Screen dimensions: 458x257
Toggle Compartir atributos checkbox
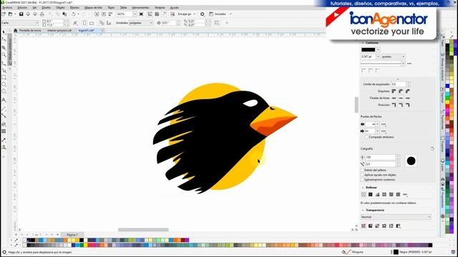point(366,137)
